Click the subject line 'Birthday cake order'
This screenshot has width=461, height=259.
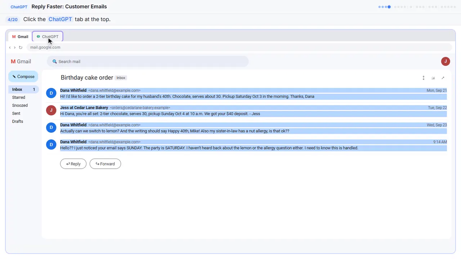(x=87, y=78)
